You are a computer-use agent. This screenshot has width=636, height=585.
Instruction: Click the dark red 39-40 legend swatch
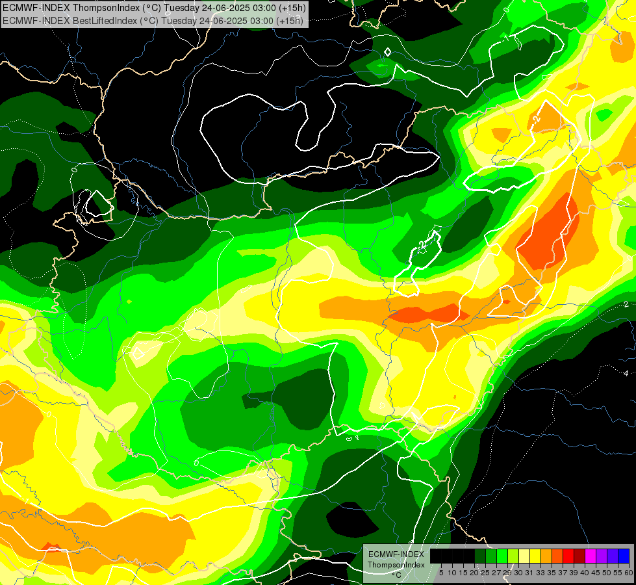tap(580, 556)
